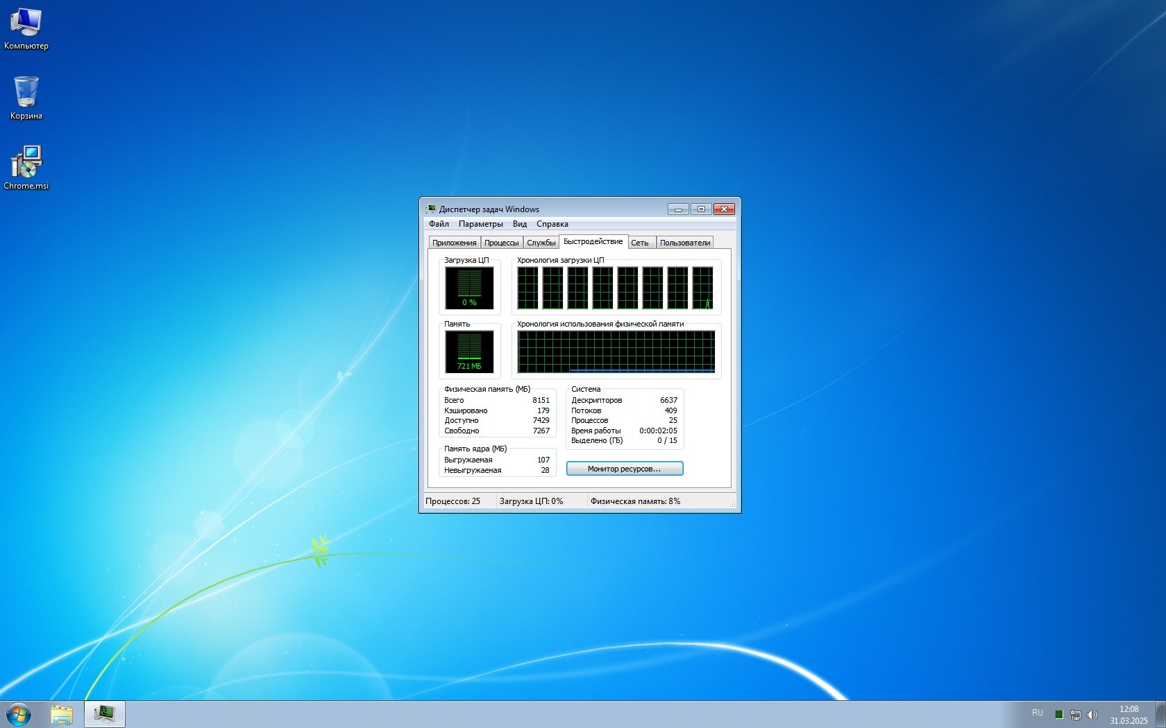The height and width of the screenshot is (728, 1166).
Task: Go to the Сеть tab
Action: tap(640, 243)
